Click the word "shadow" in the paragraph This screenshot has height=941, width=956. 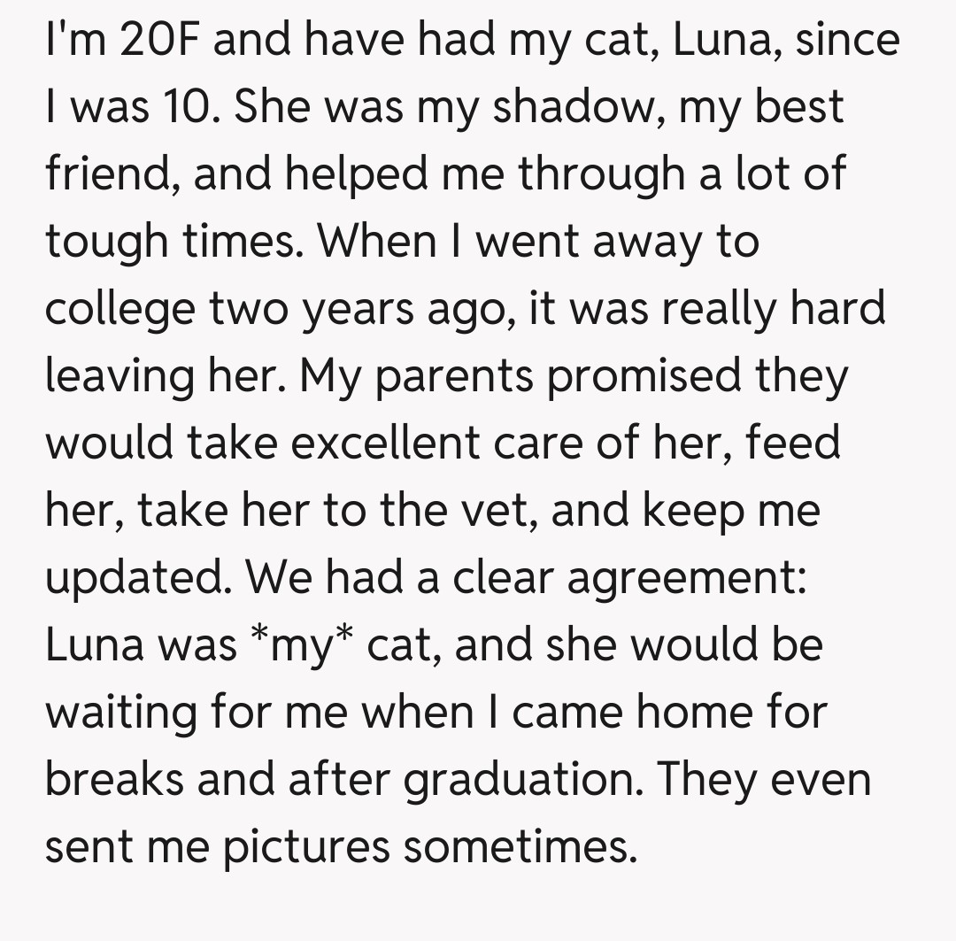[x=568, y=108]
